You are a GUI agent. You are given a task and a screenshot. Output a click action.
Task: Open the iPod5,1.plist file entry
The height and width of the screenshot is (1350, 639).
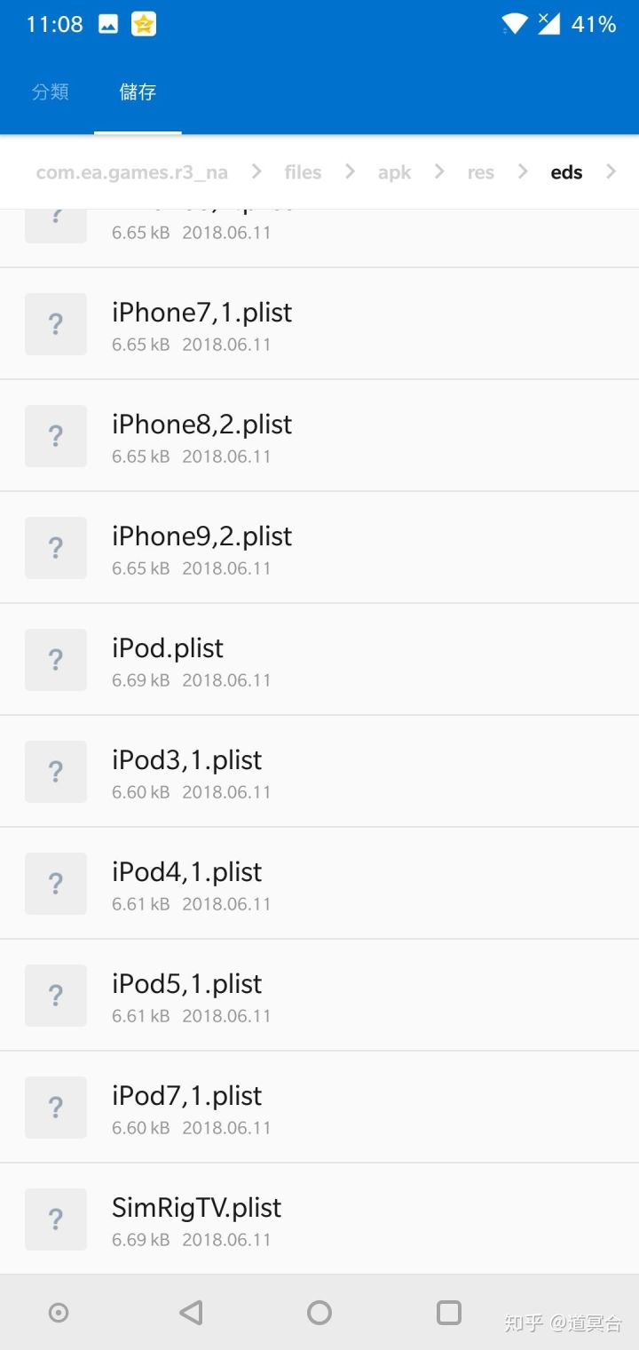click(319, 996)
